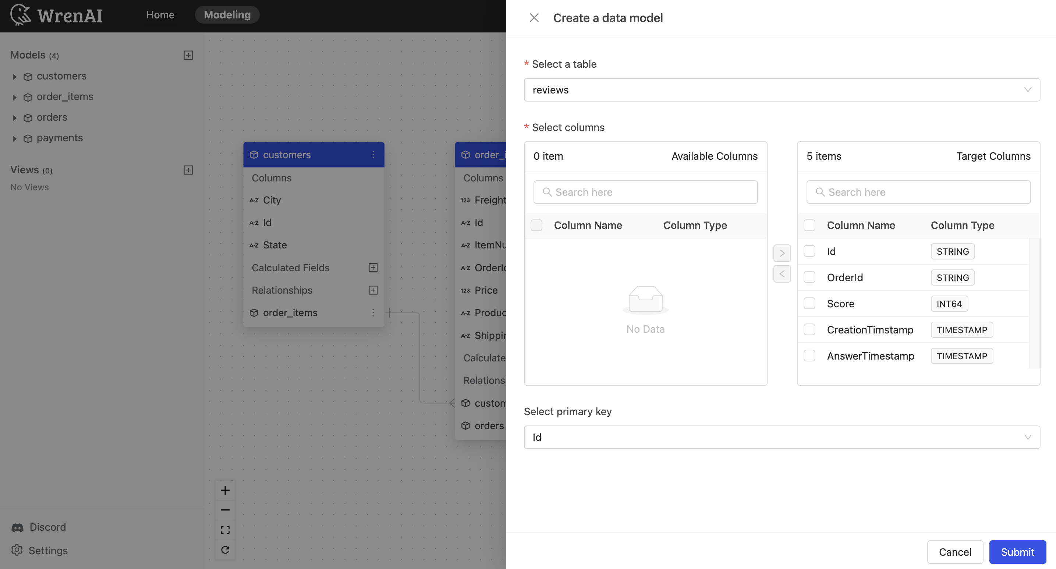Click the INT64 type tag for Score
Screen dimensions: 1056x569
click(949, 304)
